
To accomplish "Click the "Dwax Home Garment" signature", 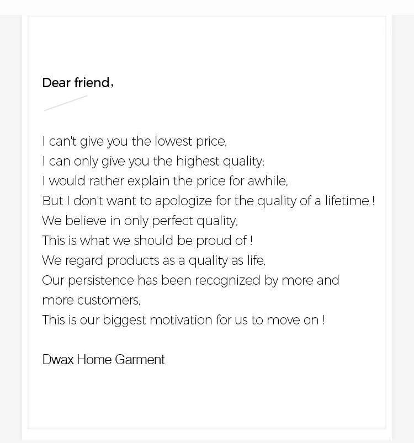I will (x=103, y=360).
